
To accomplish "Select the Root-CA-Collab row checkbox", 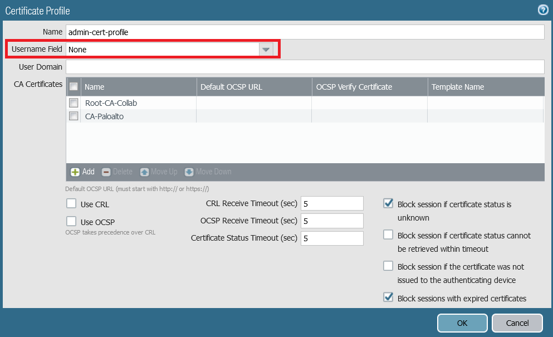I will (x=74, y=103).
